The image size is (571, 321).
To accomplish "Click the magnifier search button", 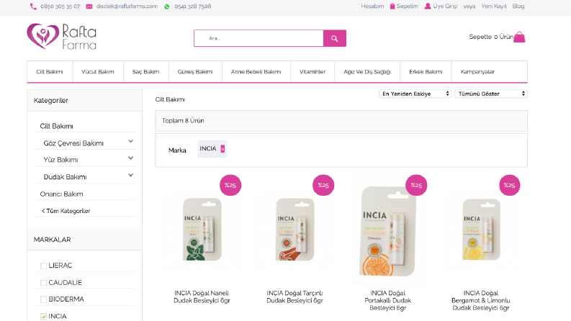I will (335, 38).
